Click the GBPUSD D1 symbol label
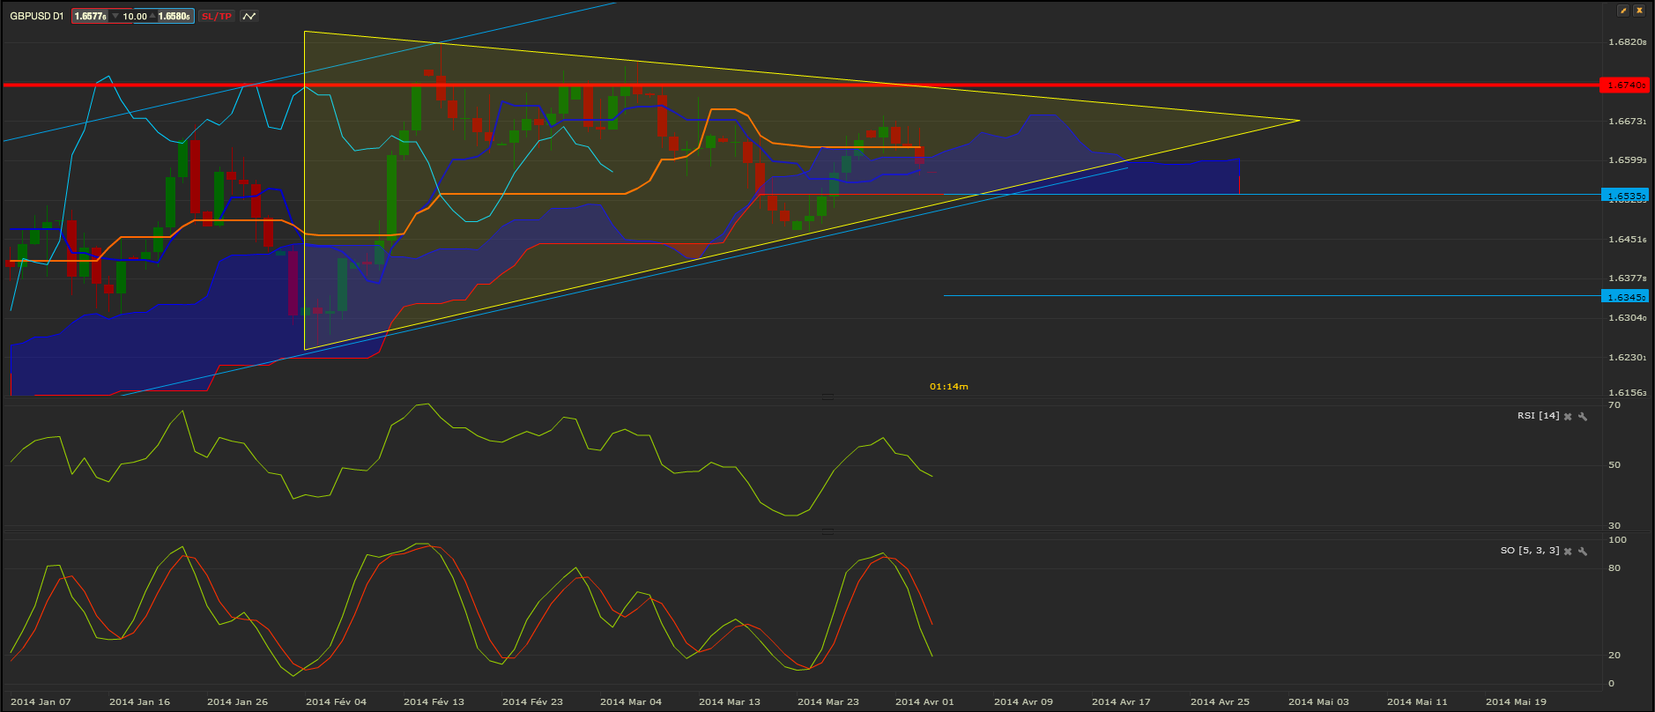The height and width of the screenshot is (712, 1655). click(x=37, y=16)
